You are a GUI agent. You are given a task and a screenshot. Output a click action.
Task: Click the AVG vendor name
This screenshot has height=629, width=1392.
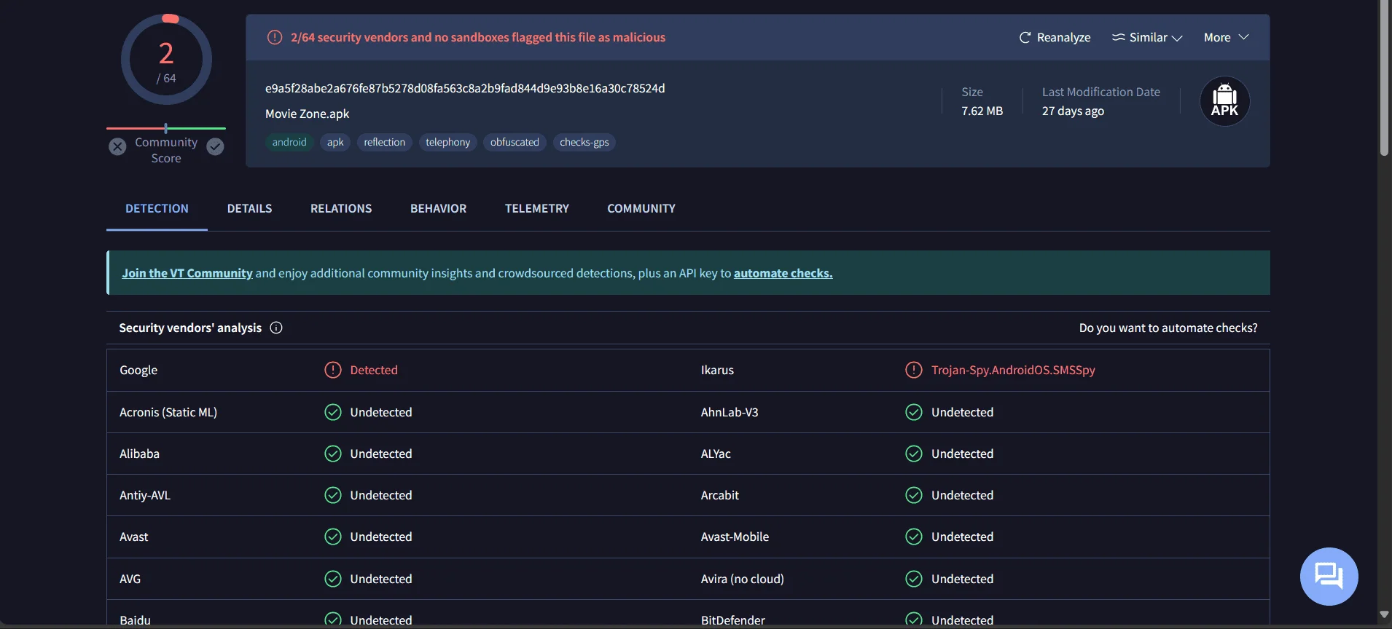pyautogui.click(x=130, y=579)
